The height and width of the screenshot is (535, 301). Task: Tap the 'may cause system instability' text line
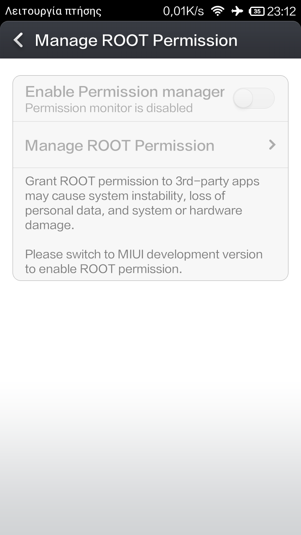(125, 196)
